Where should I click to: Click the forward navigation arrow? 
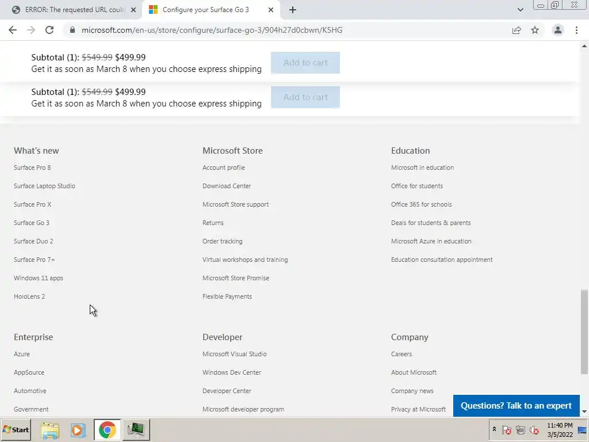pos(31,30)
